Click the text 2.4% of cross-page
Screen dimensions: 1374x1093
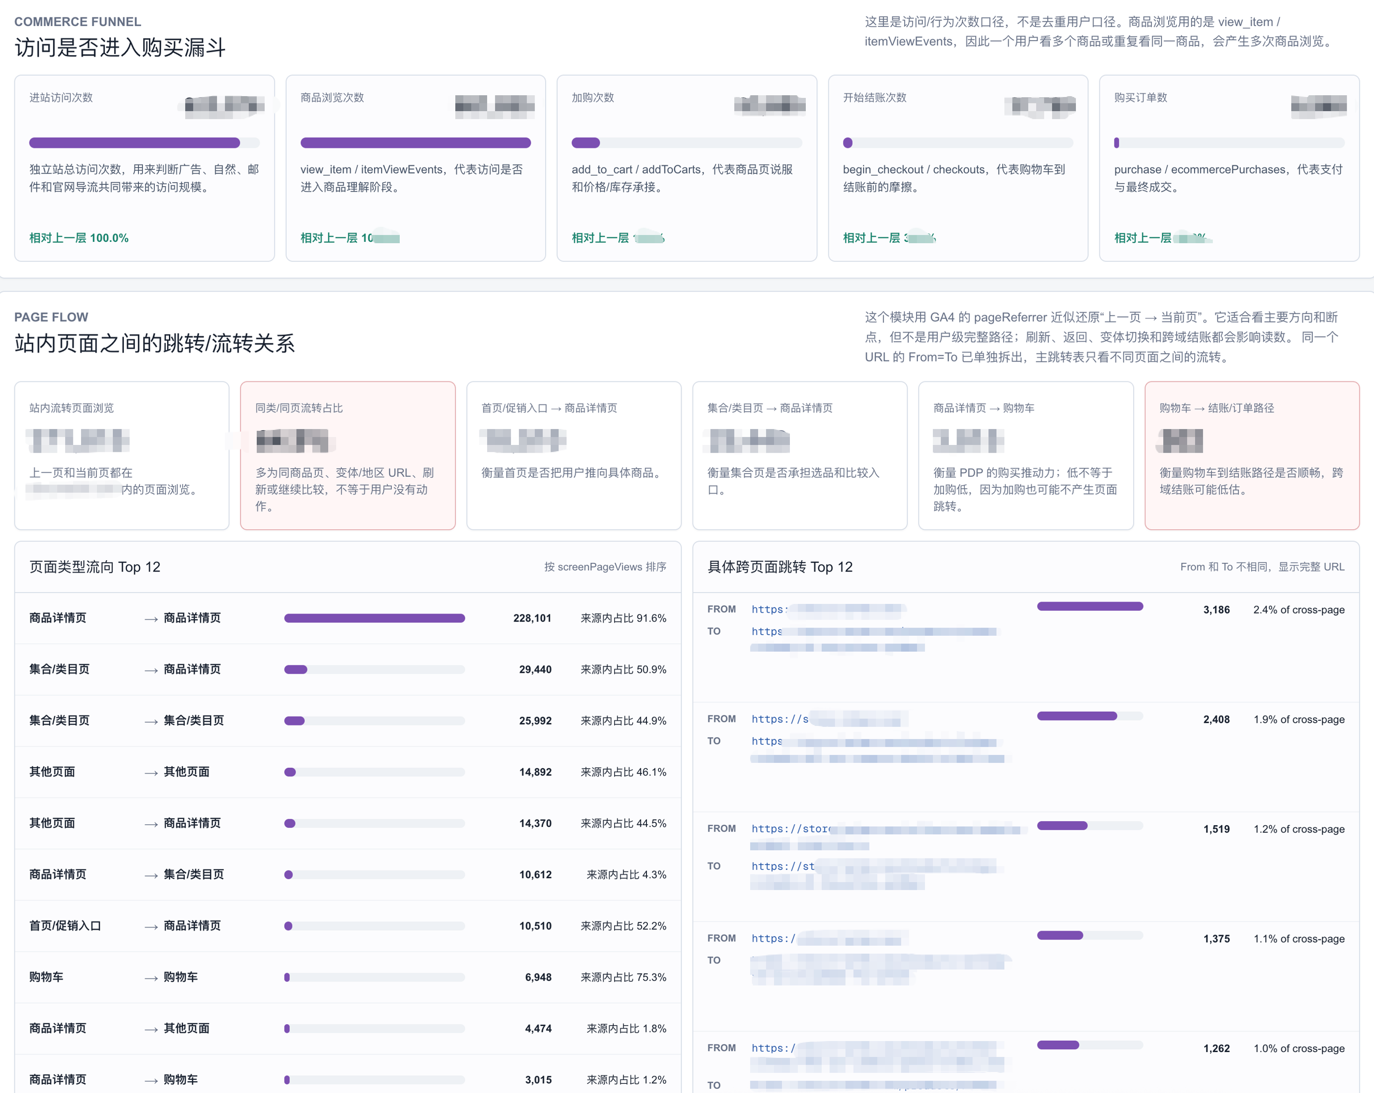(1299, 610)
